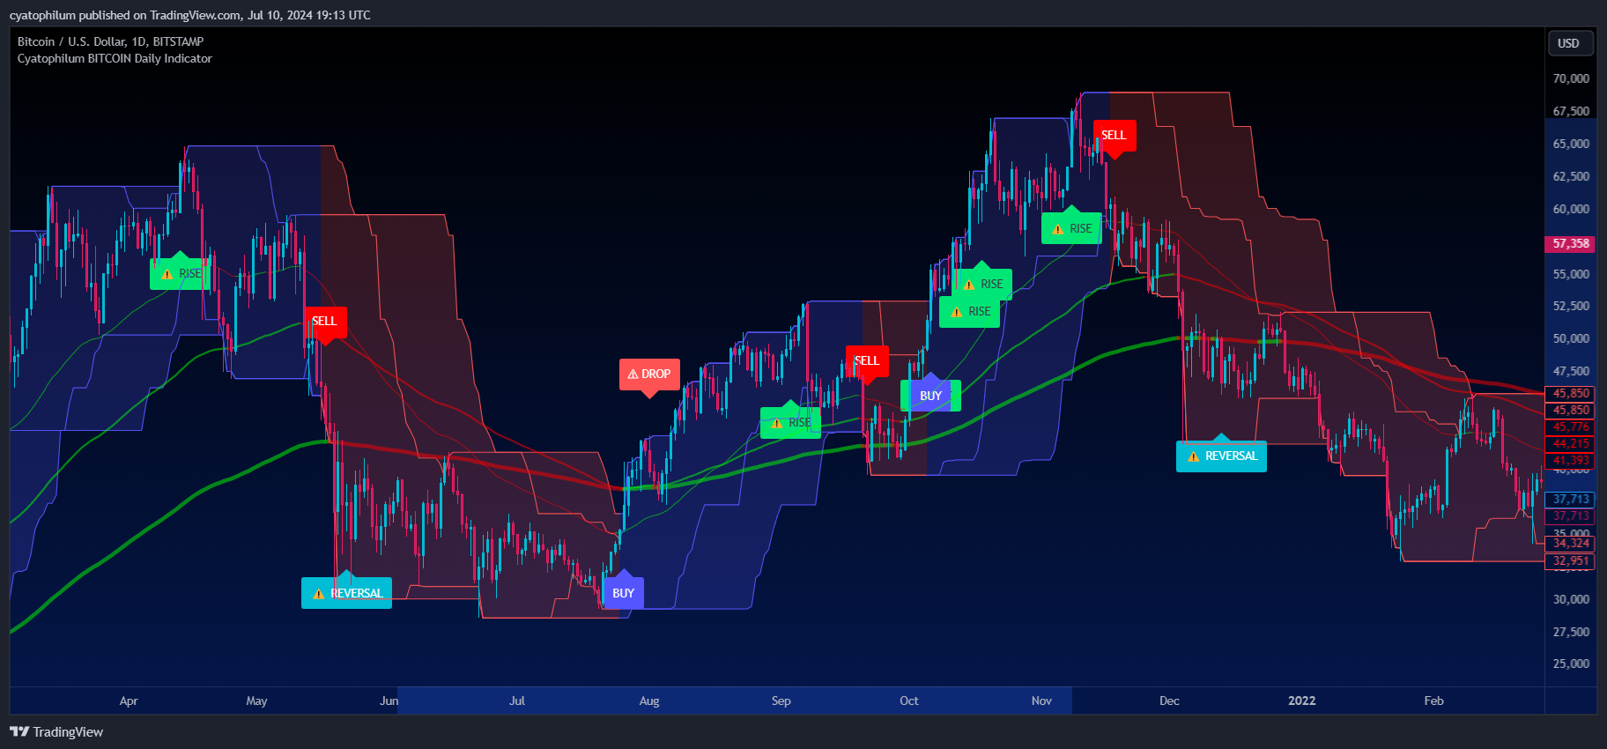The height and width of the screenshot is (749, 1607).
Task: Click the 30,000 price axis value
Action: coord(1571,599)
